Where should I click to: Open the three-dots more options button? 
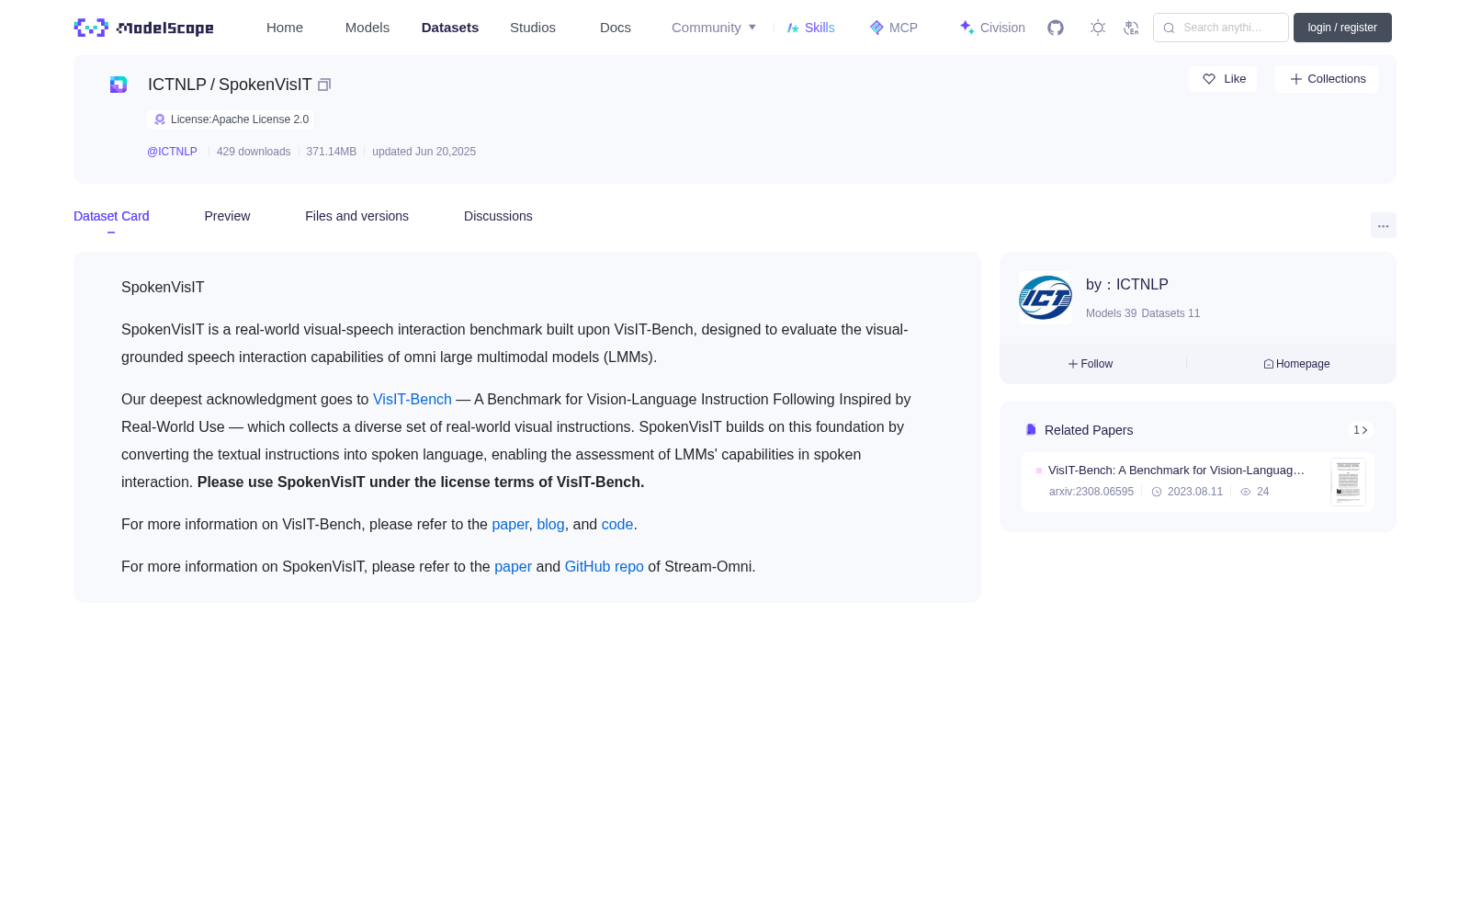coord(1383,225)
